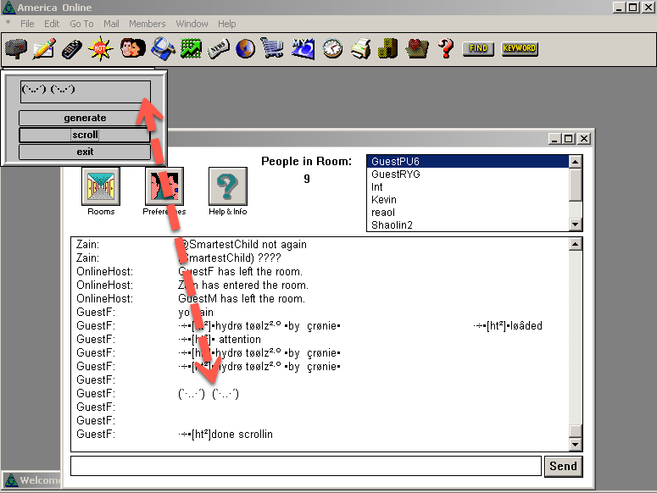Open the red question mark help icon

pos(446,48)
